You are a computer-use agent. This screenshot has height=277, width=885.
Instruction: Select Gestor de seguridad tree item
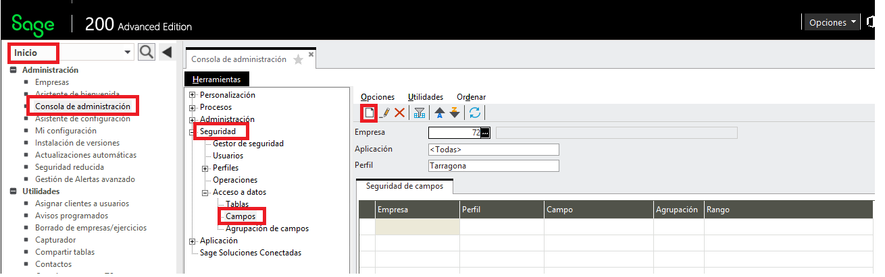[x=248, y=144]
